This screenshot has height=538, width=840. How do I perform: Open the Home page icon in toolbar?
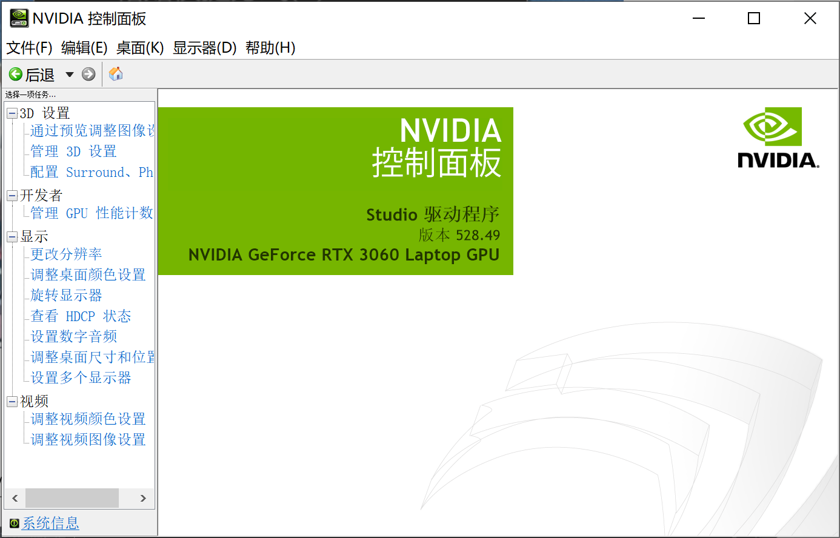[115, 73]
